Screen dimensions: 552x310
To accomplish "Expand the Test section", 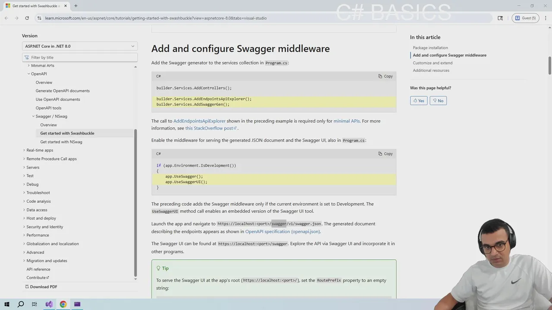I will pyautogui.click(x=24, y=176).
